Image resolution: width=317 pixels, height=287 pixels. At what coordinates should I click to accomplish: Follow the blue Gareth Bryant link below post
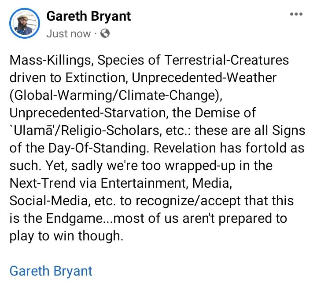click(x=51, y=271)
